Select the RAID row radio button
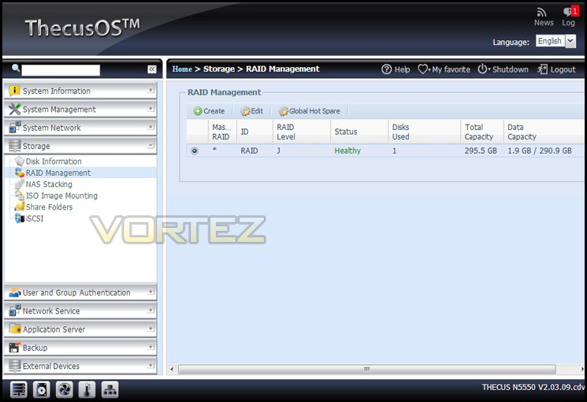This screenshot has height=402, width=587. [x=195, y=151]
